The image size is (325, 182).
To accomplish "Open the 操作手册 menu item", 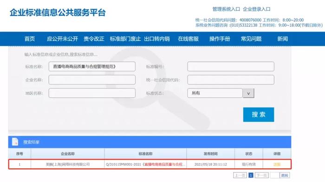I will coord(220,39).
